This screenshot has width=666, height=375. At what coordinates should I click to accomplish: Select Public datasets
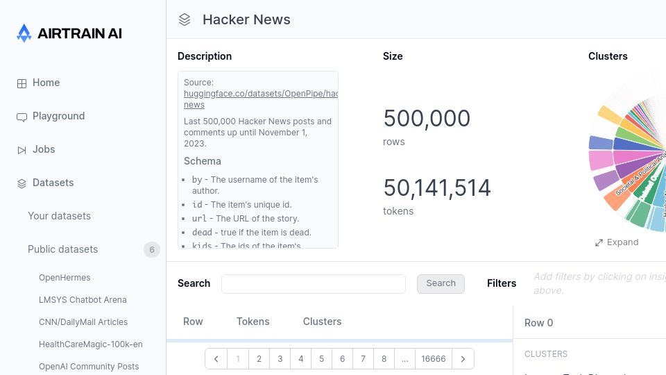63,249
